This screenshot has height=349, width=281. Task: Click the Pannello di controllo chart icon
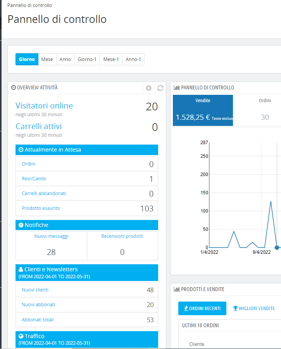[177, 87]
